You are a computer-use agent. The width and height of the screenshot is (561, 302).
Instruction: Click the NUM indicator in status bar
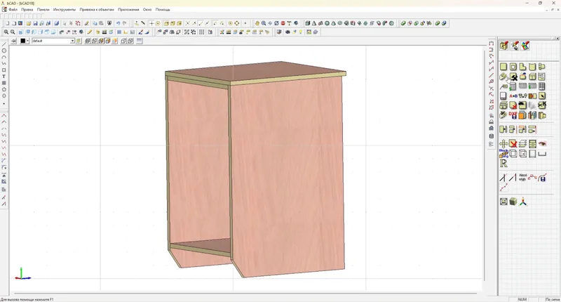tap(522, 299)
